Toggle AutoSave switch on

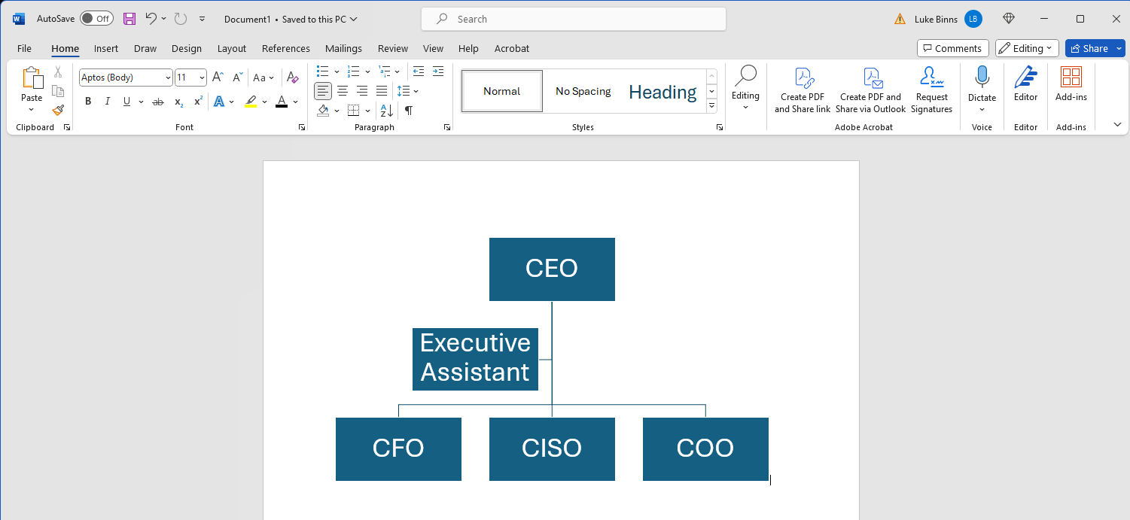pos(96,19)
